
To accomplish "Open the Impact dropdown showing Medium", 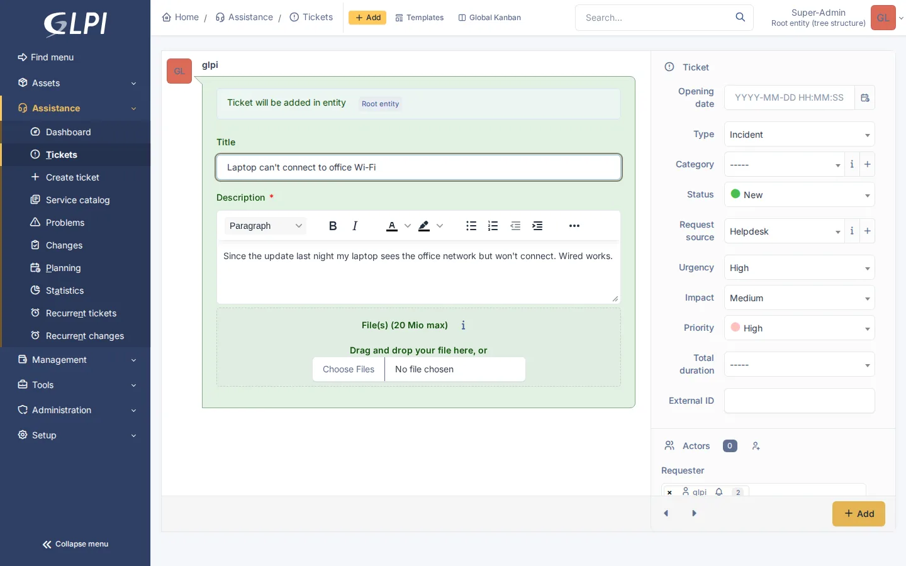I will 800,298.
